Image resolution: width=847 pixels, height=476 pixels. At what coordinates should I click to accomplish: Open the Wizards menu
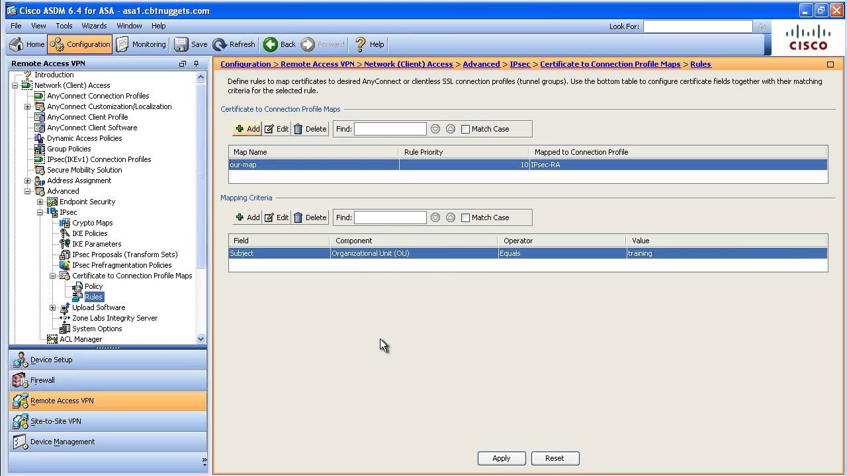(94, 26)
